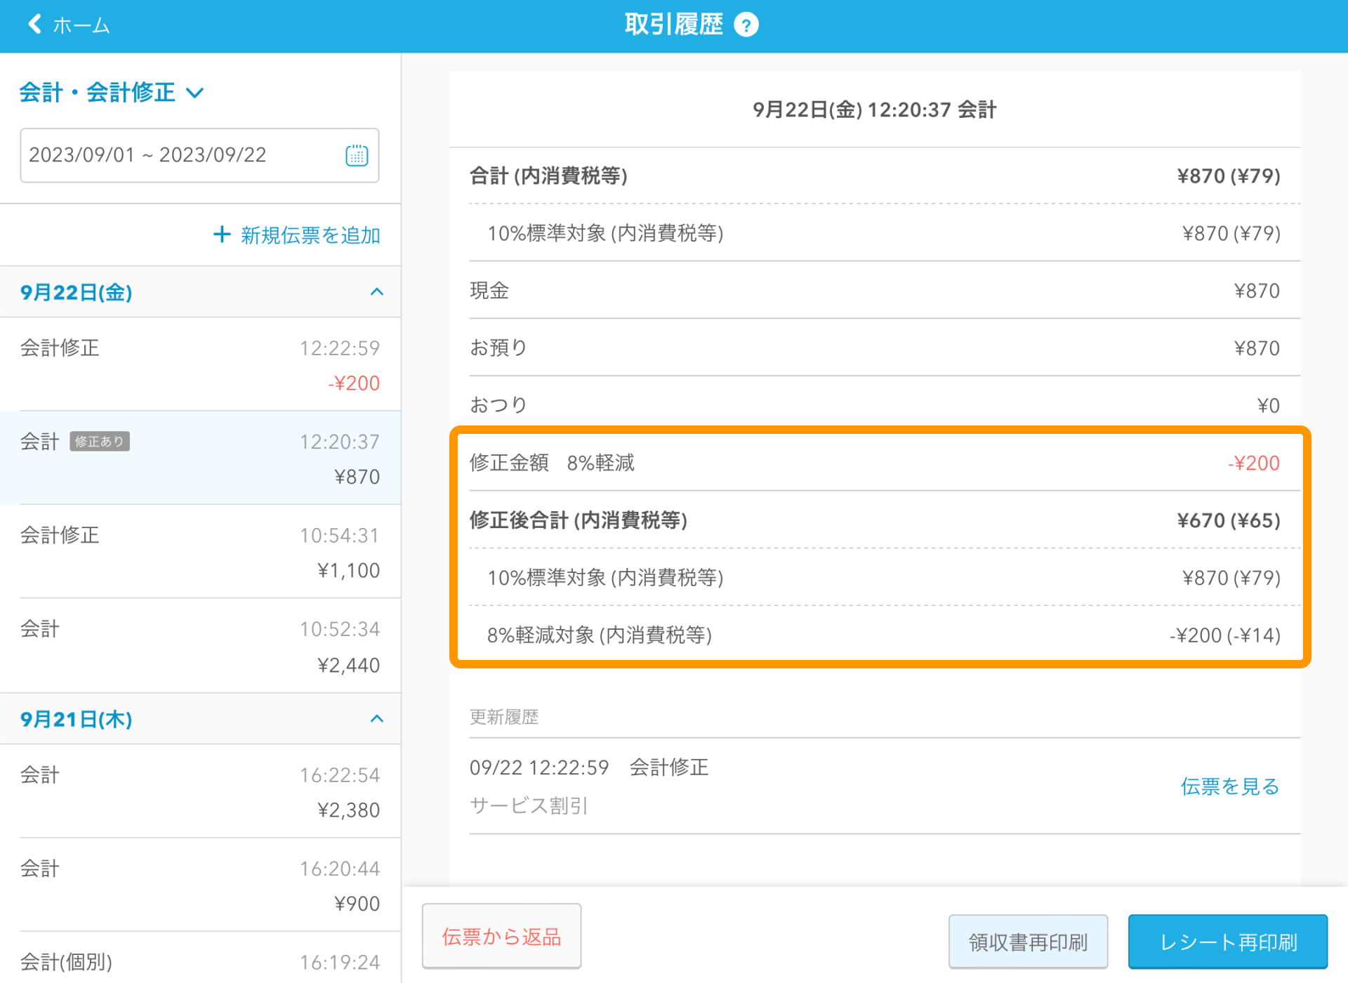The height and width of the screenshot is (983, 1348).
Task: Open the 会計・会計修正 filter dropdown
Action: 112,92
